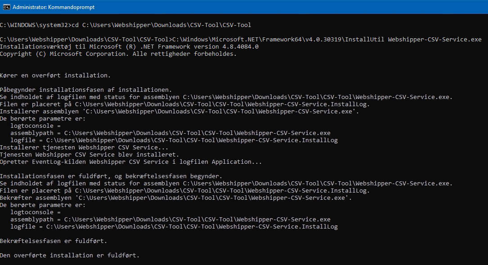
Task: Click 'Påbegynder installationsfasen af installationen.' line
Action: pos(86,90)
